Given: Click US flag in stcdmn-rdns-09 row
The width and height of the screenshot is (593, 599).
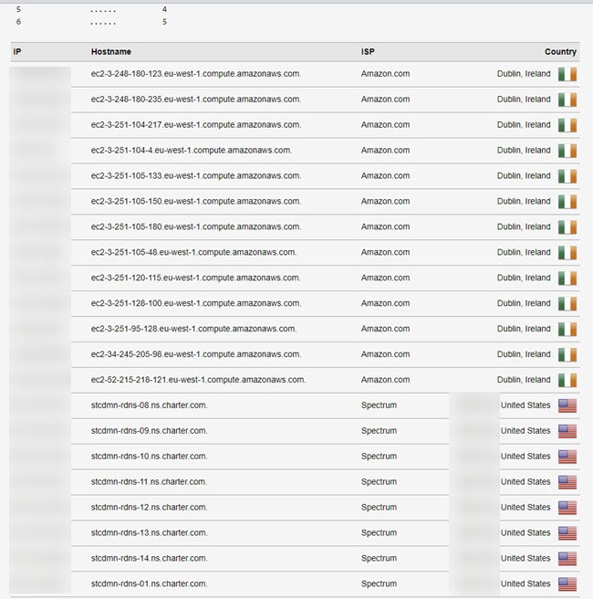Looking at the screenshot, I should pyautogui.click(x=567, y=431).
